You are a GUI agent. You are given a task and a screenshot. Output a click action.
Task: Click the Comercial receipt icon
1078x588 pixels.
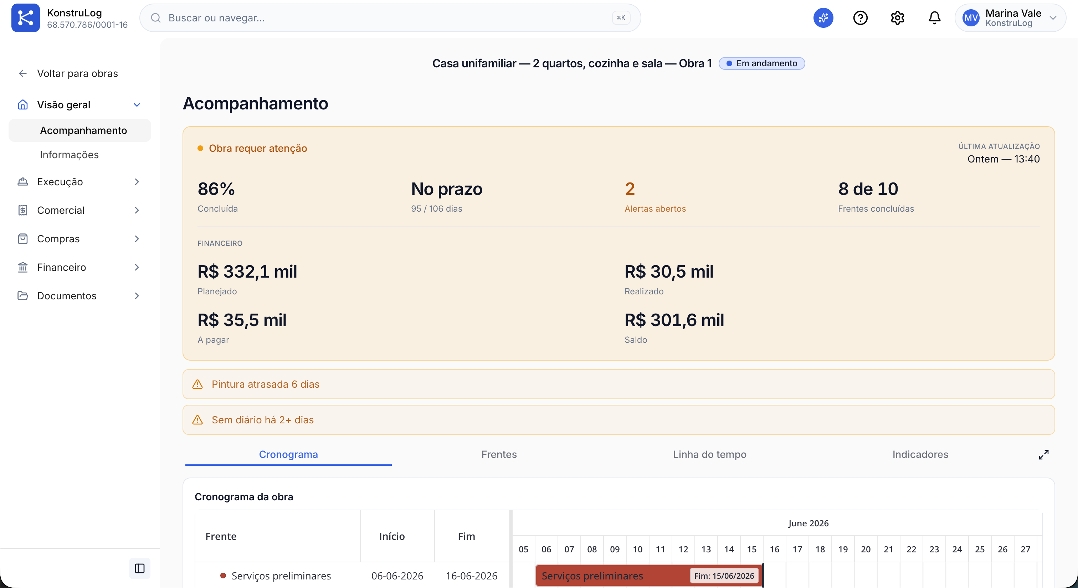click(x=22, y=210)
